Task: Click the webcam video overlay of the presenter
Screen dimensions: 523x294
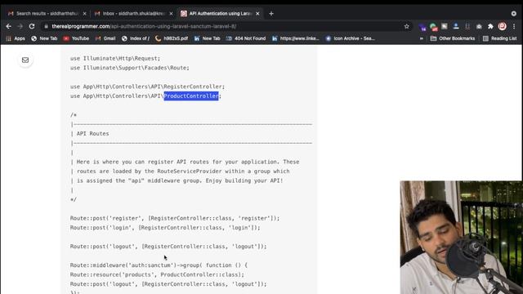Action: click(x=461, y=238)
